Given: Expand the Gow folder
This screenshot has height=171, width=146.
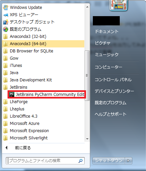Looking at the screenshot, I should (43, 58).
